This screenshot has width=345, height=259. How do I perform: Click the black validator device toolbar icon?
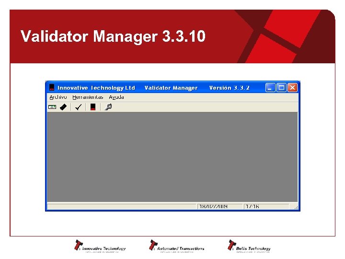coord(93,107)
